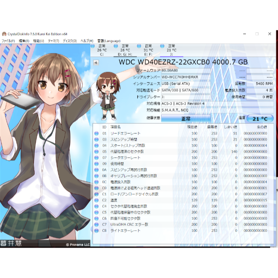Click the power-on hours value 0 時間
Image resolution: width=278 pixels, height=278 pixels.
click(260, 97)
